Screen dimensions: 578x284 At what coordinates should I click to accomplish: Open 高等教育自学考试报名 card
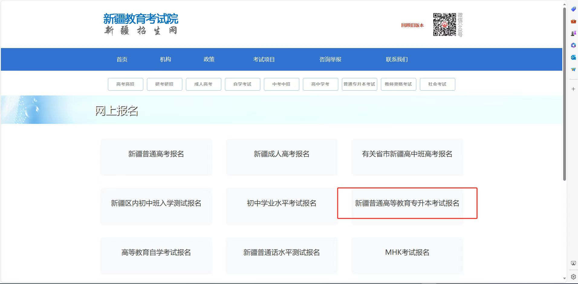(x=156, y=256)
